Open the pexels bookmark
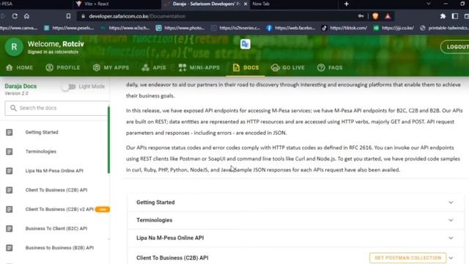The image size is (469, 264). [x=69, y=28]
